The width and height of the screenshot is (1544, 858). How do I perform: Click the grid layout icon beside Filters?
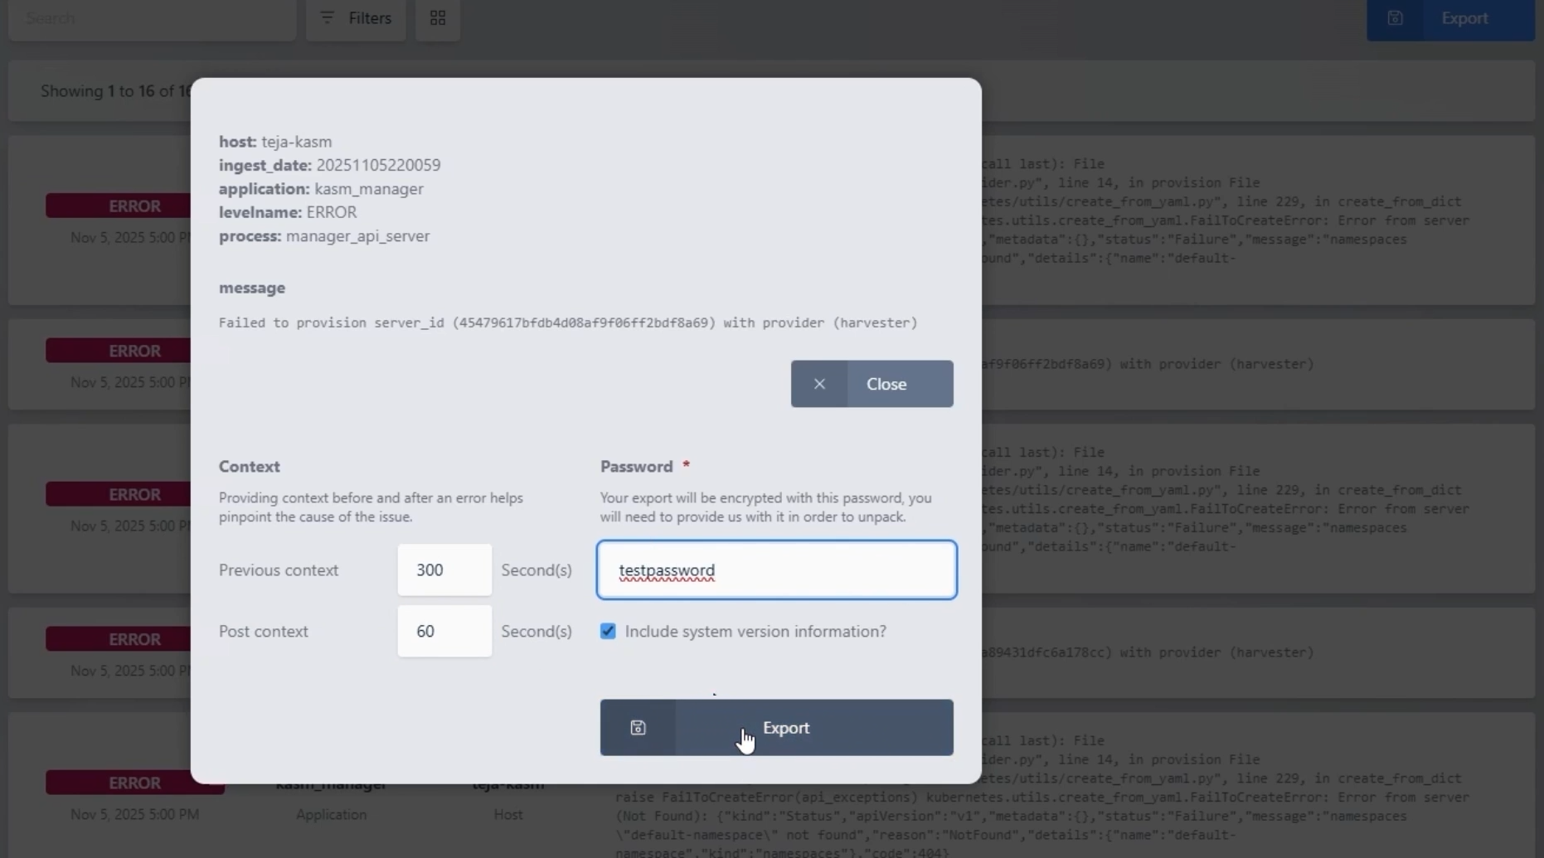438,18
